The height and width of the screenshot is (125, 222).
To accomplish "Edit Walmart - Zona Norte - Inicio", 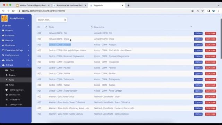I will point(198,97).
